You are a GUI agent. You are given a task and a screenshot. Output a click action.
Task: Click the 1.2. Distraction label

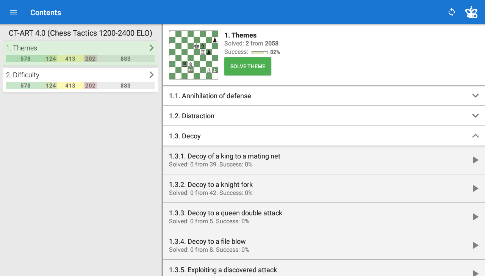click(x=192, y=116)
